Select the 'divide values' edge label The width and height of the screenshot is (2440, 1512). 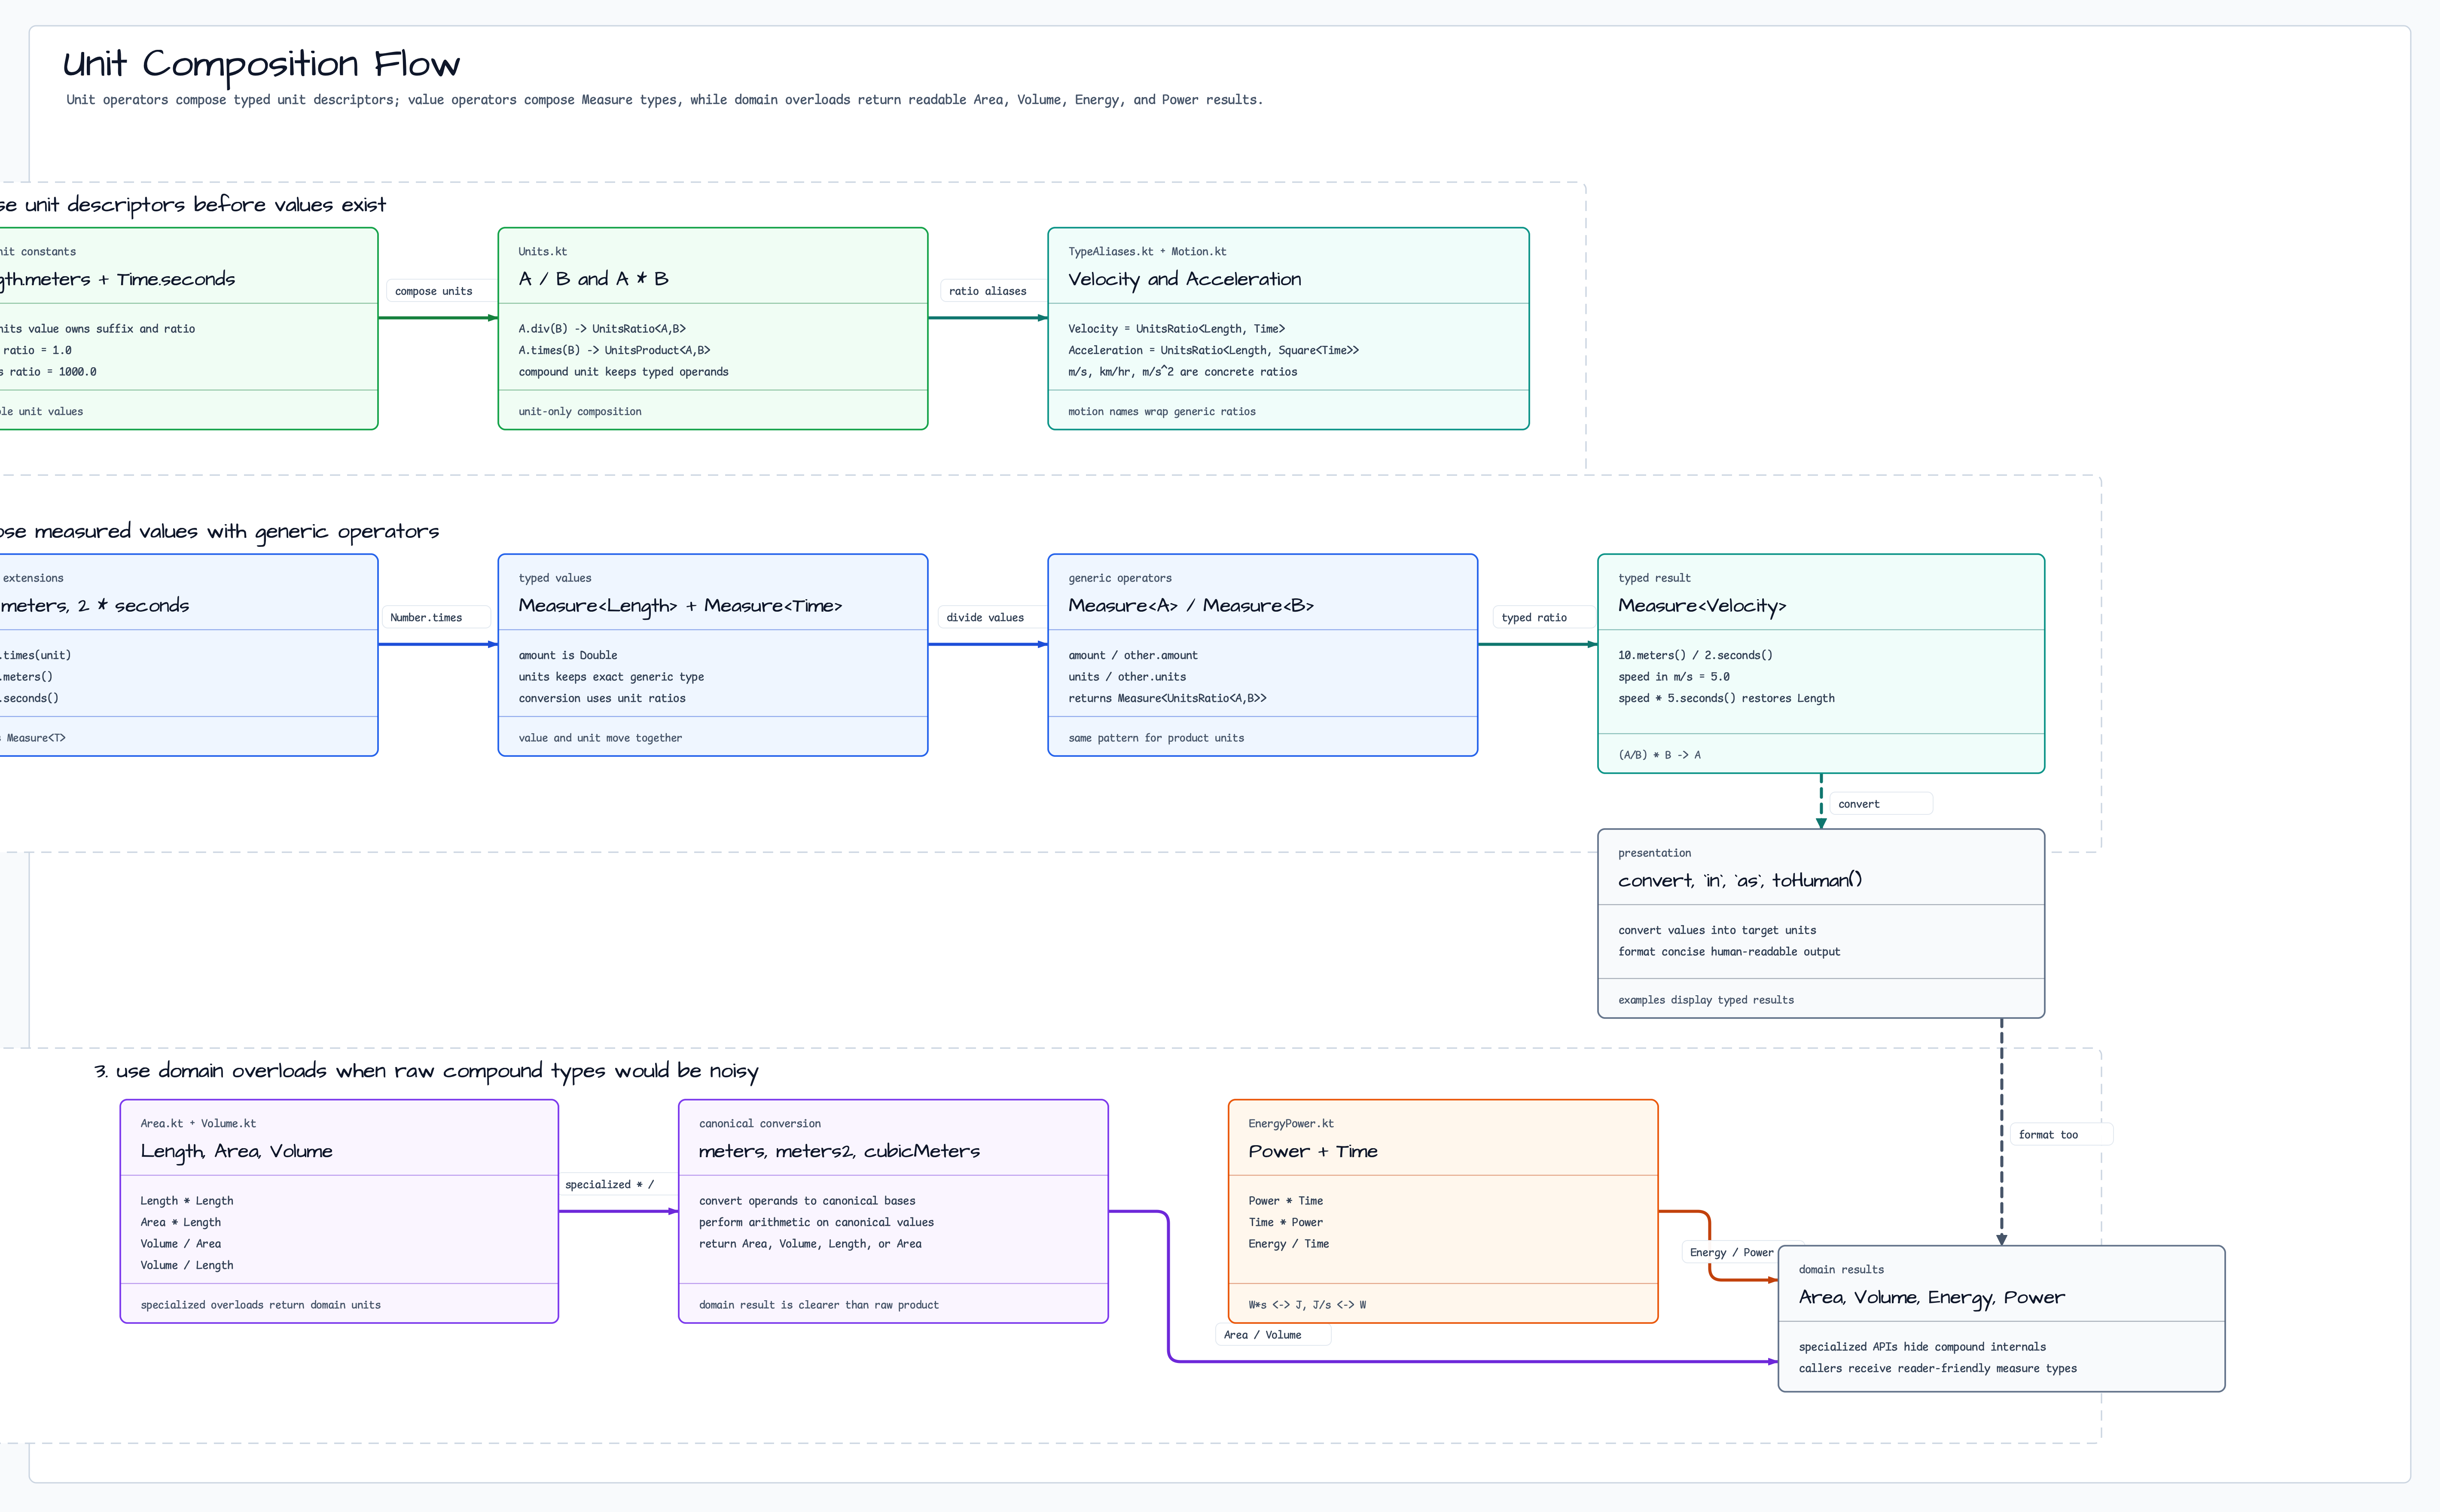(x=985, y=618)
